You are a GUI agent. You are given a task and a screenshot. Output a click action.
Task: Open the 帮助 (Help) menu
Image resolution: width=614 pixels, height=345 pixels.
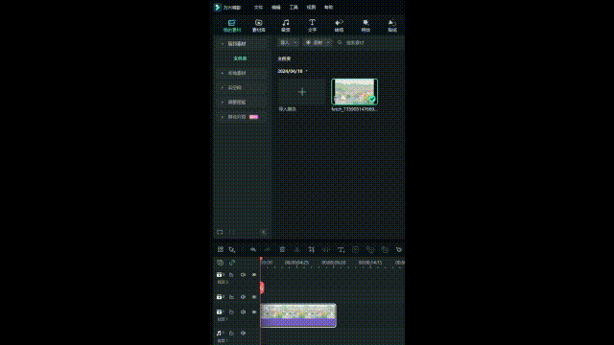tap(328, 8)
